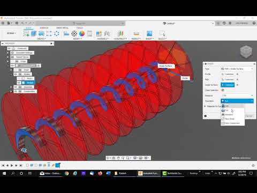257x193 pixels.
Task: Open the Distance value dropdown
Action: pyautogui.click(x=252, y=95)
